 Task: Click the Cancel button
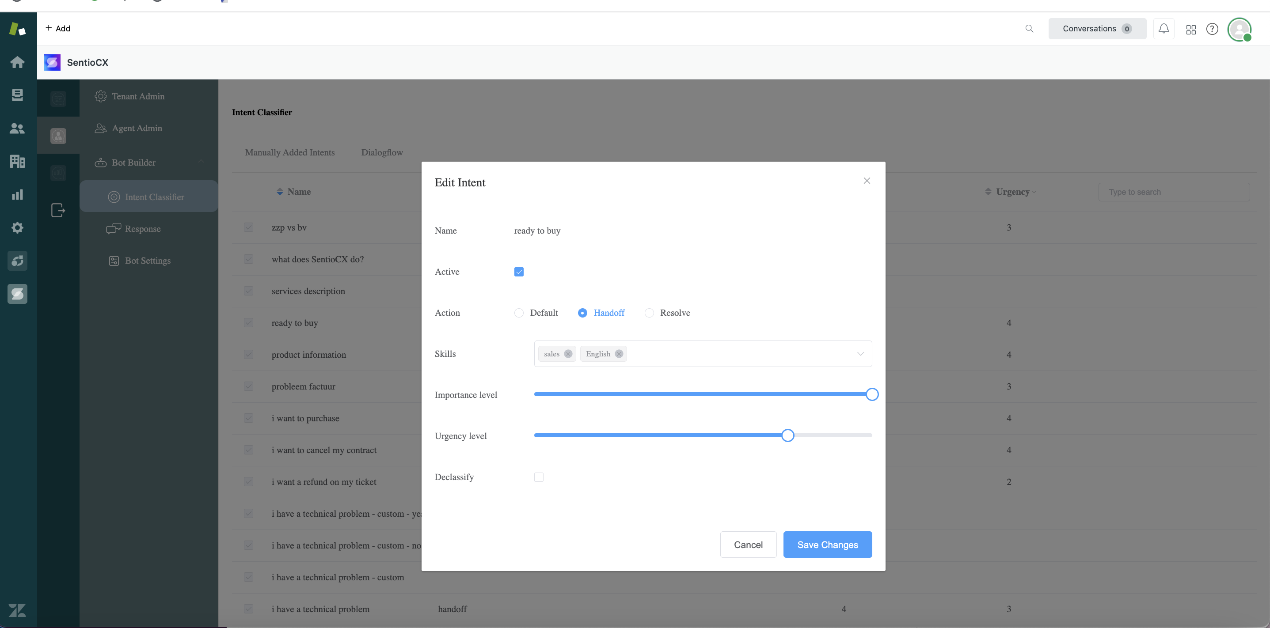click(749, 545)
